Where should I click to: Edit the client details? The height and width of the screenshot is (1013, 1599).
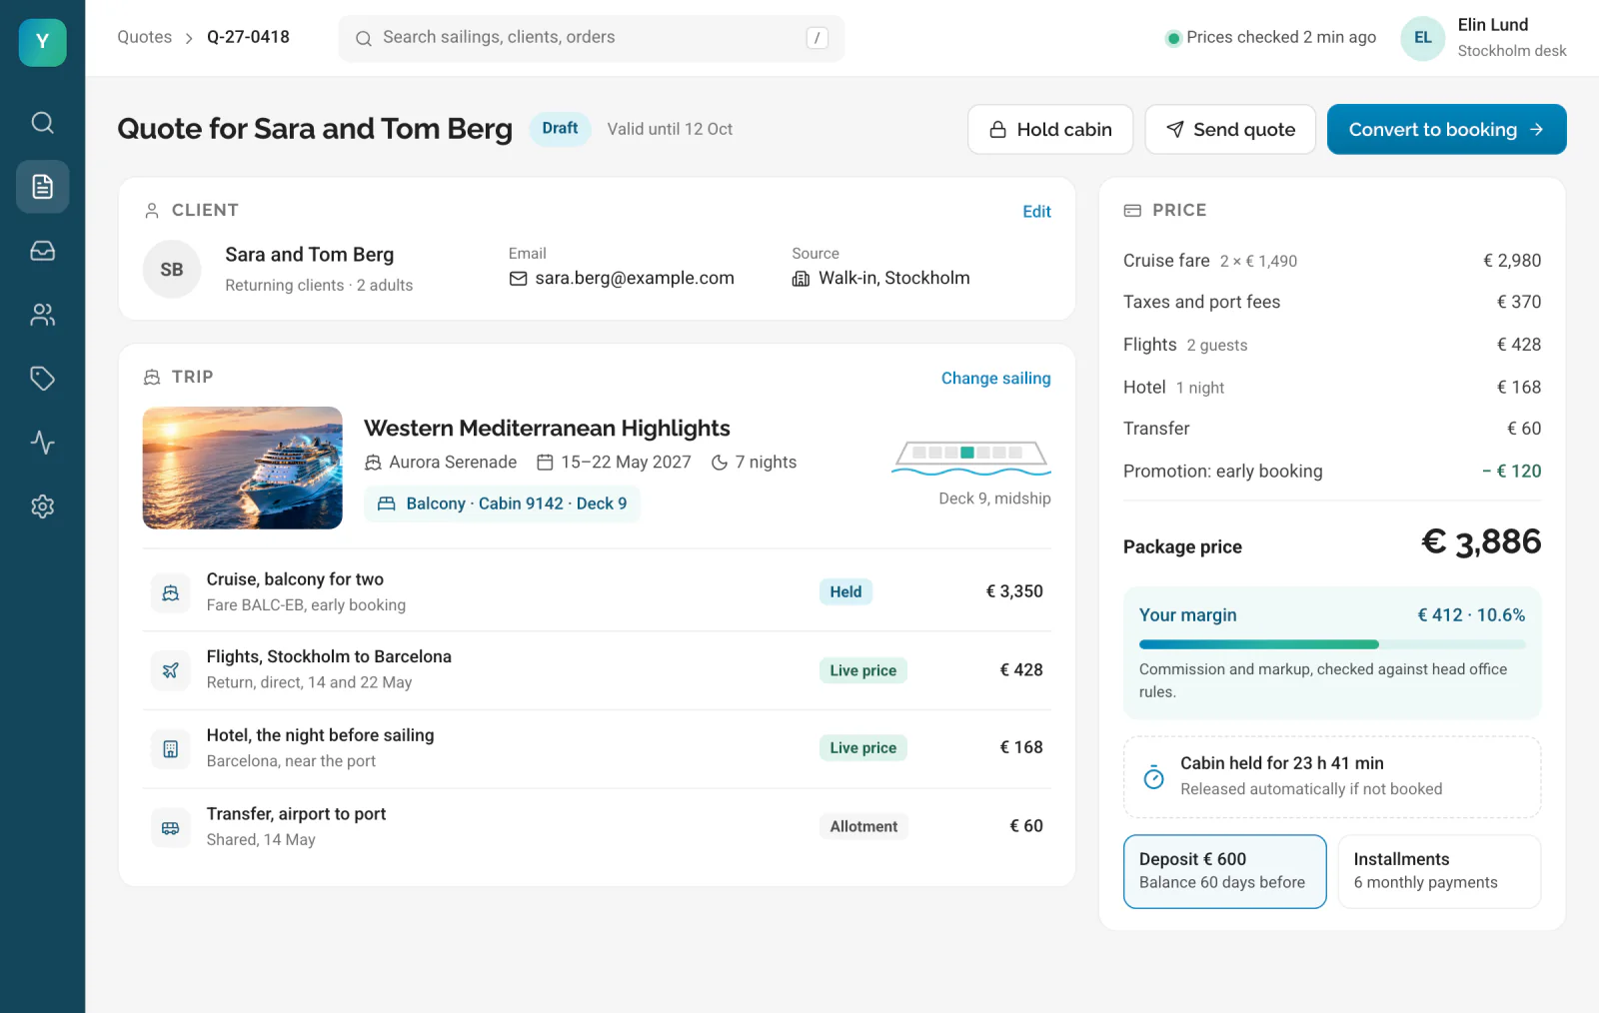point(1036,212)
